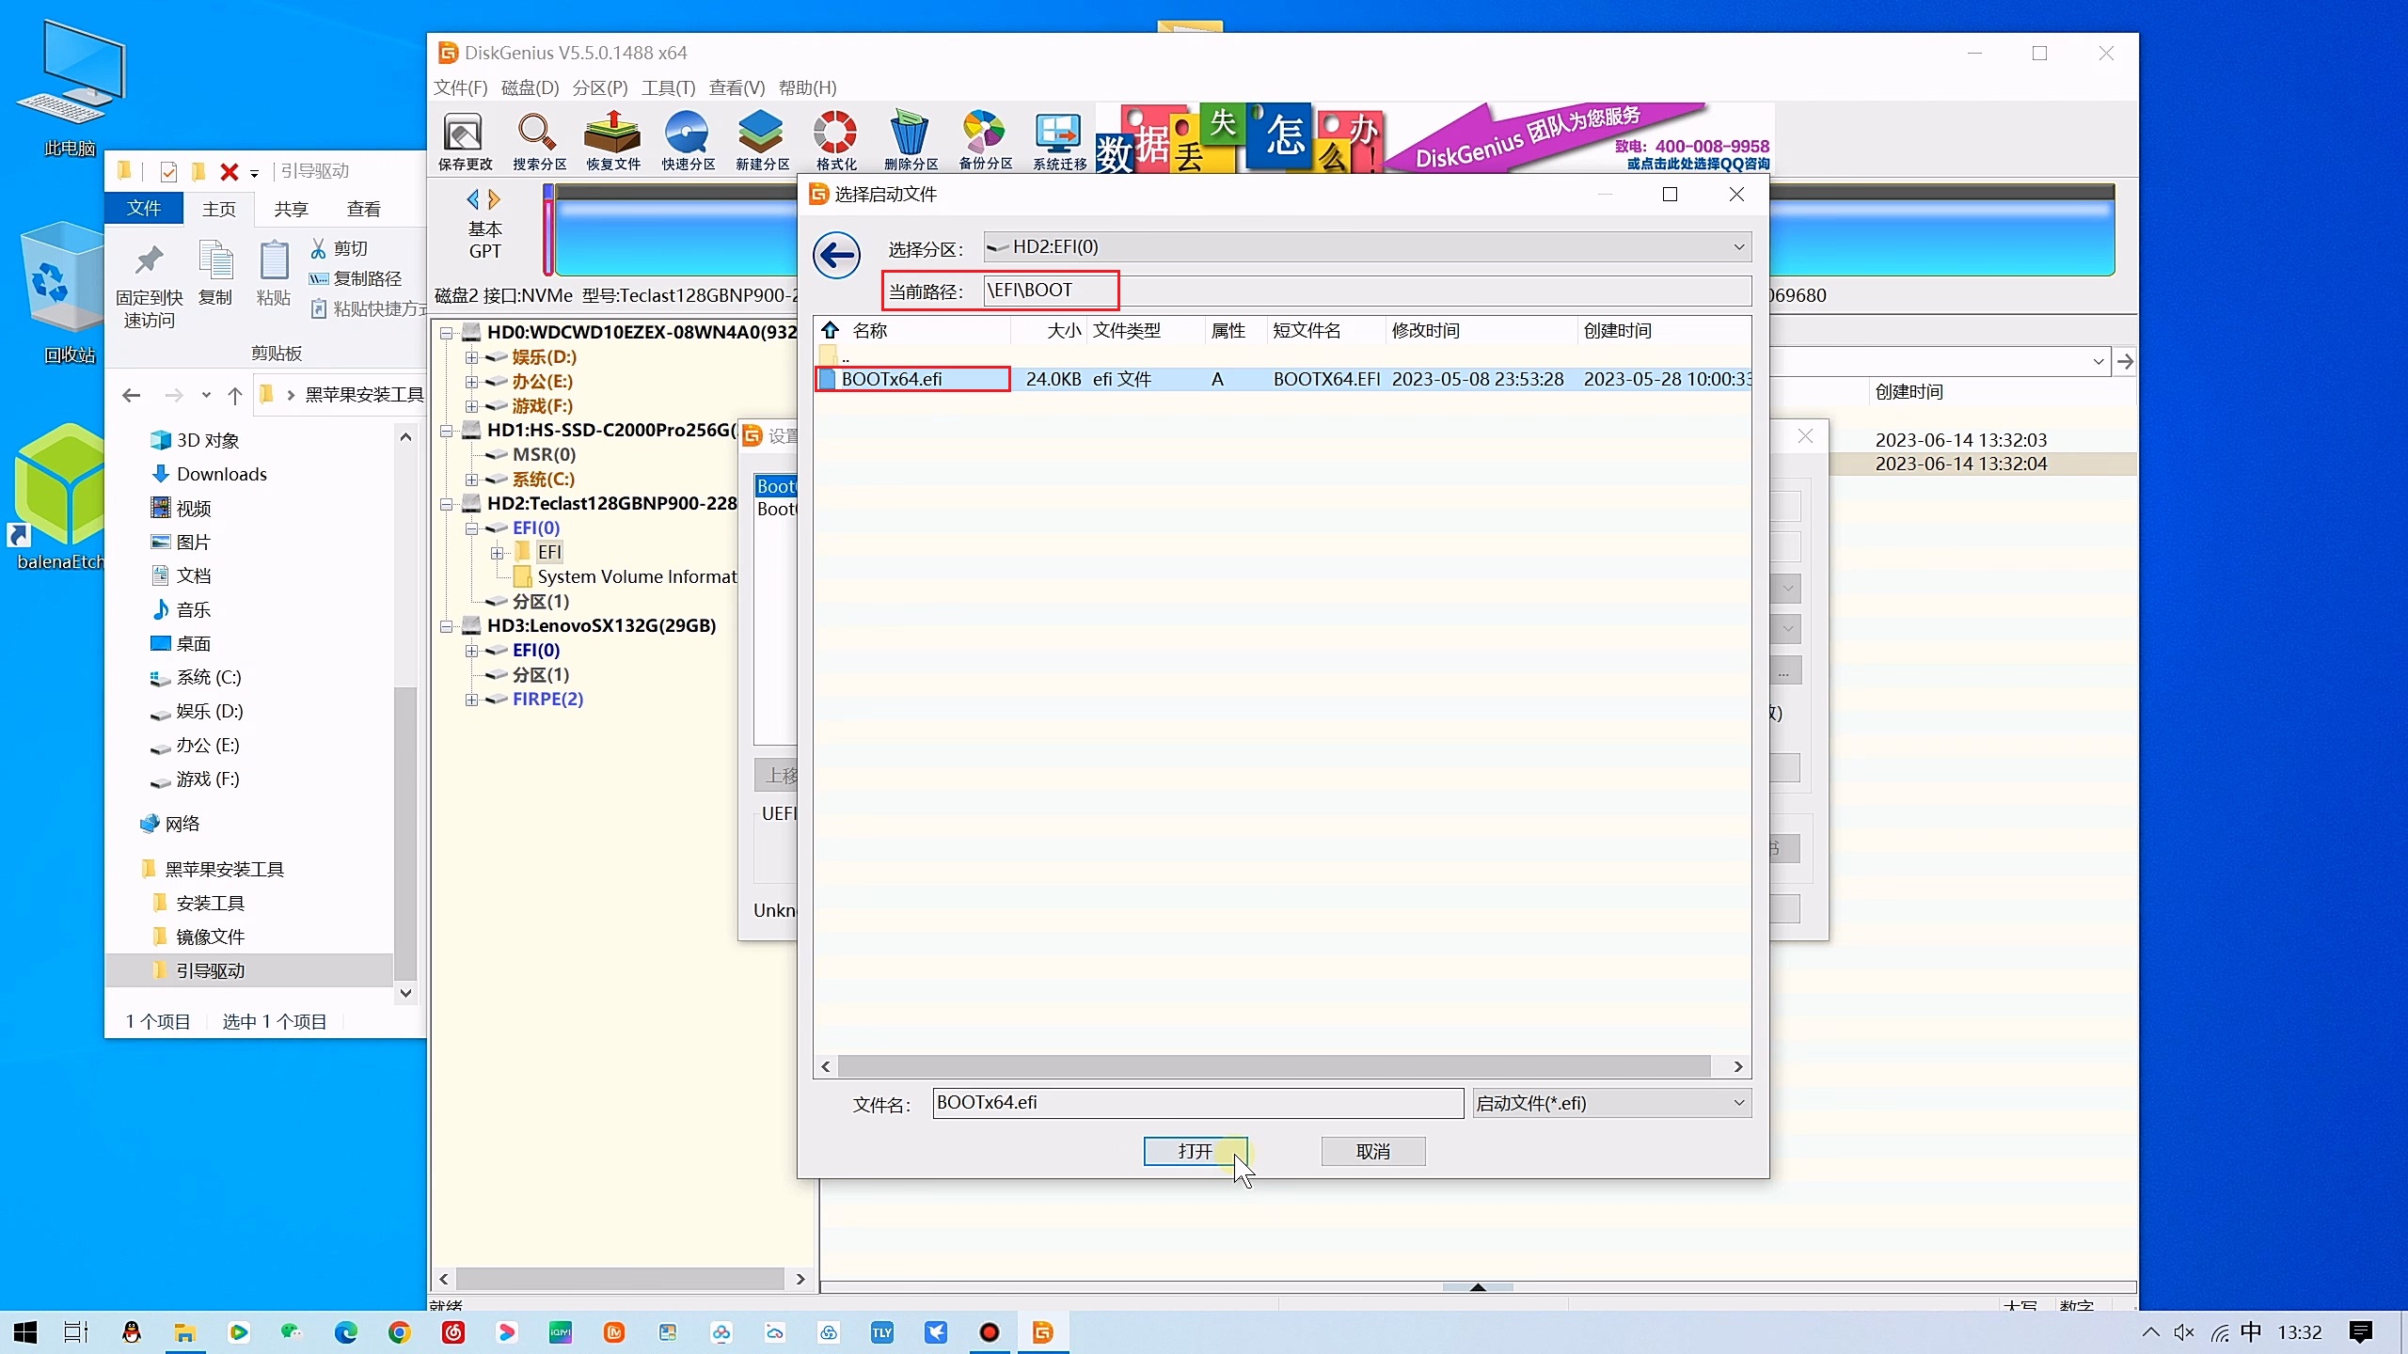Open the 启动文件(*.efi) file type dropdown
Screen dimensions: 2408x1354
pyautogui.click(x=1738, y=1103)
